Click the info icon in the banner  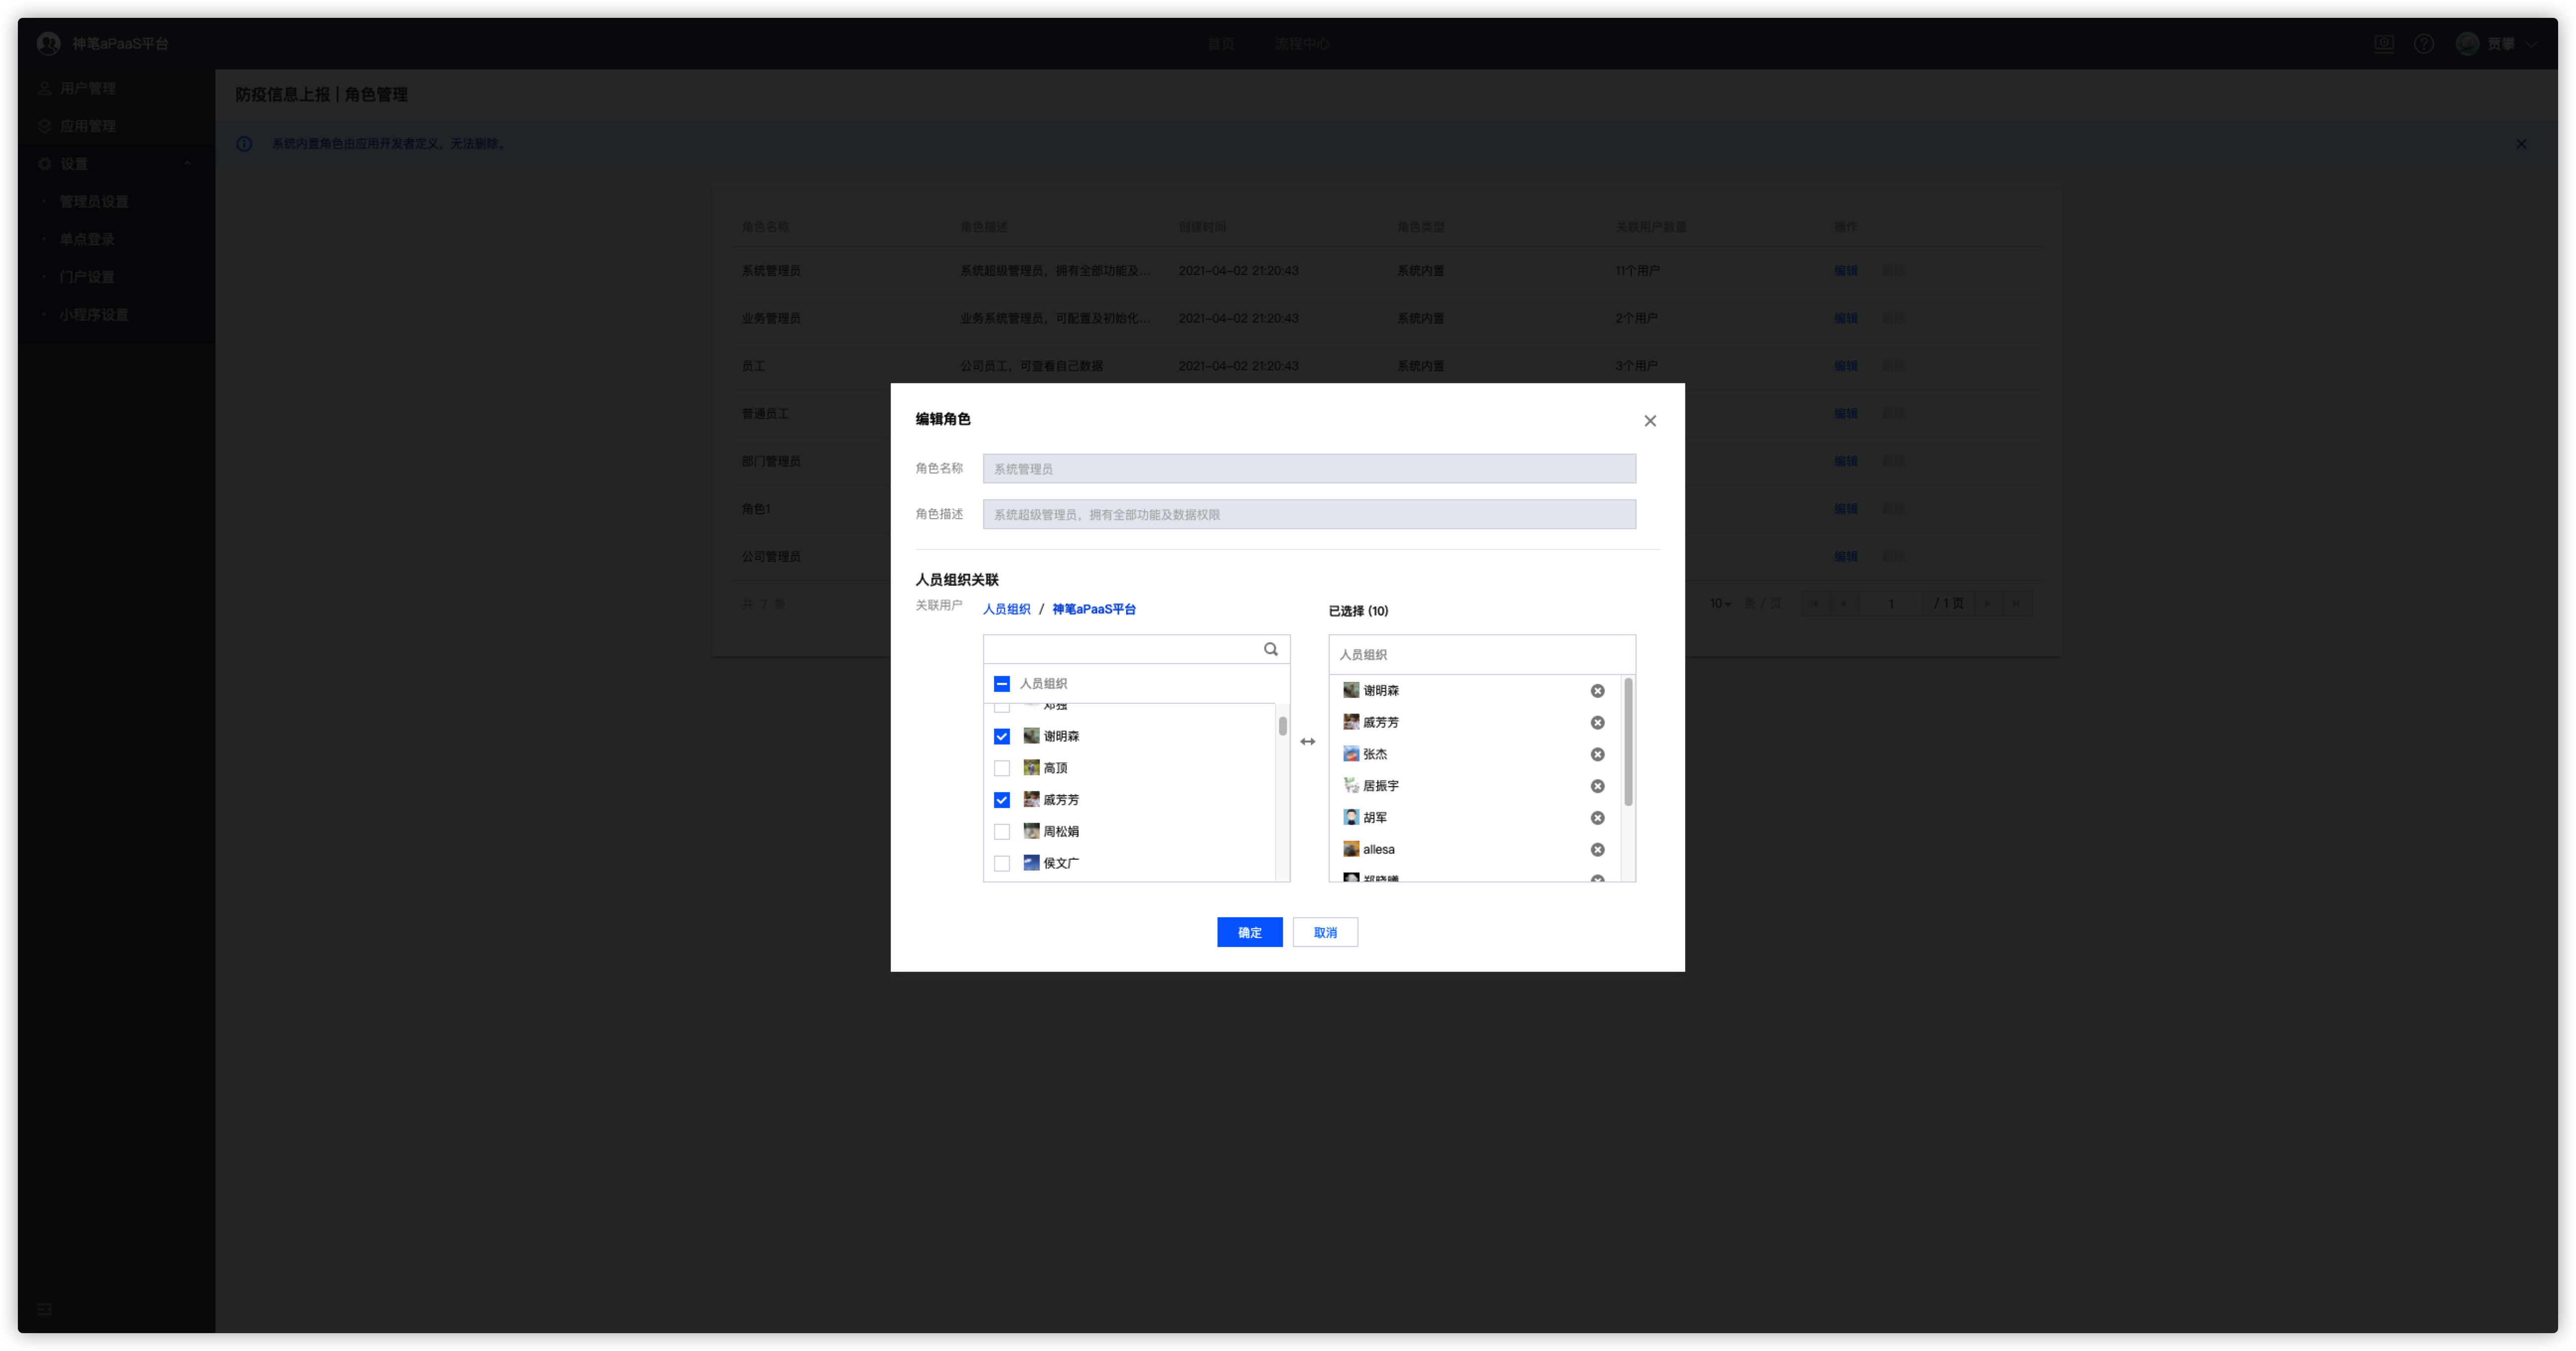click(244, 144)
